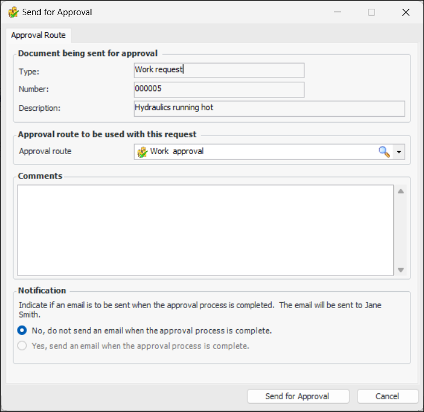Close the Send for Approval dialog

click(x=406, y=12)
